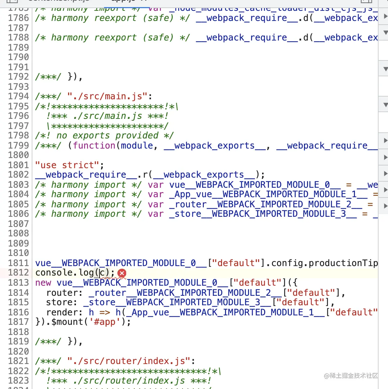Image resolution: width=388 pixels, height=389 pixels.
Task: Click line number 1813 in the gutter
Action: click(18, 283)
